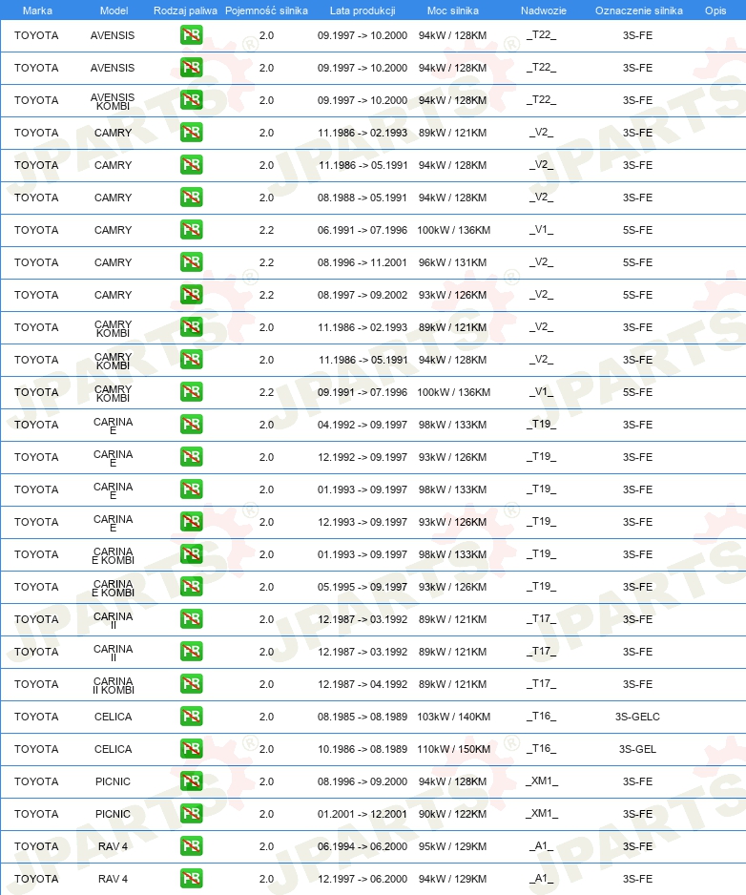The image size is (746, 895).
Task: Click fuel icon in RAV 4 06.1994 row
Action: pyautogui.click(x=191, y=846)
